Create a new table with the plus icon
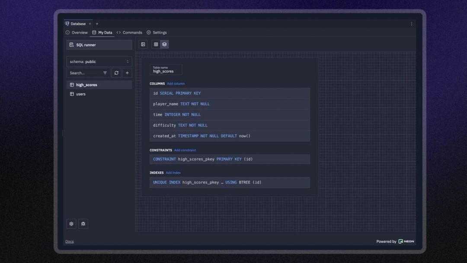The height and width of the screenshot is (263, 467). 127,73
